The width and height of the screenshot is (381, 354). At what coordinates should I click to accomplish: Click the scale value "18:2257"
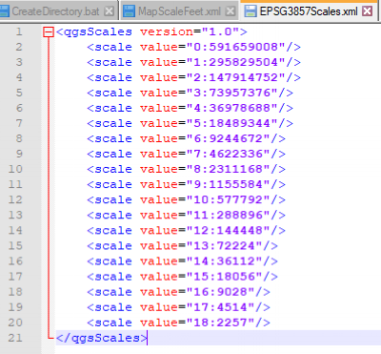221,323
